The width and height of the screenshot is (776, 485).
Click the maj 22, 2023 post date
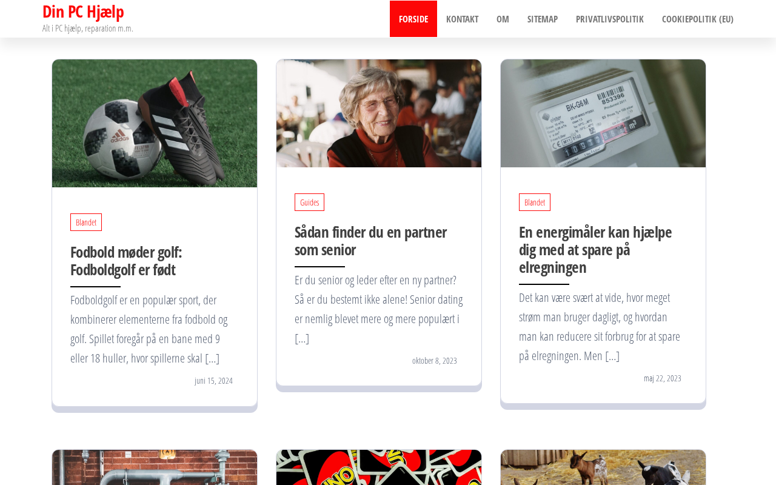point(663,378)
